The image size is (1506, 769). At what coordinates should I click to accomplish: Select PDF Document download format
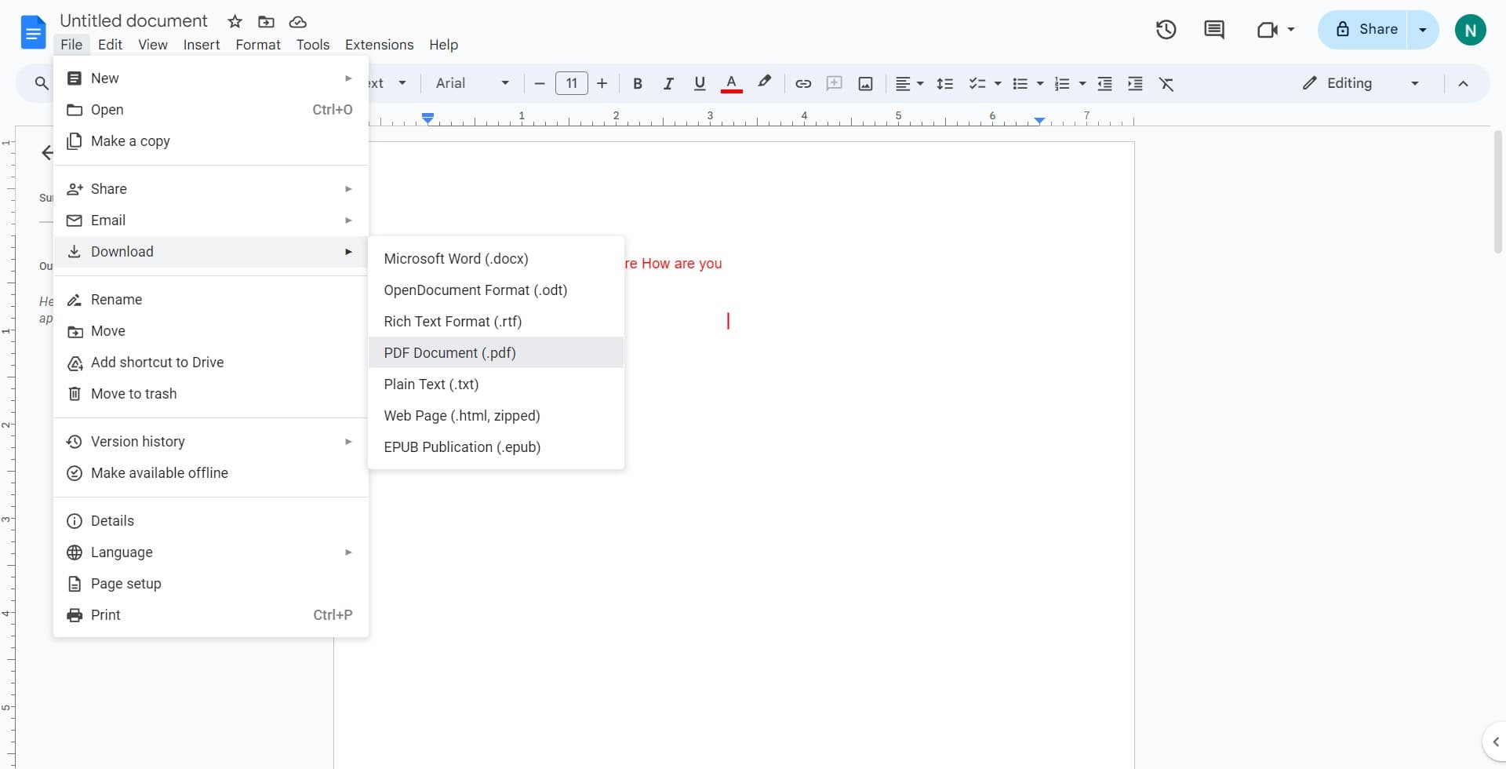tap(449, 353)
